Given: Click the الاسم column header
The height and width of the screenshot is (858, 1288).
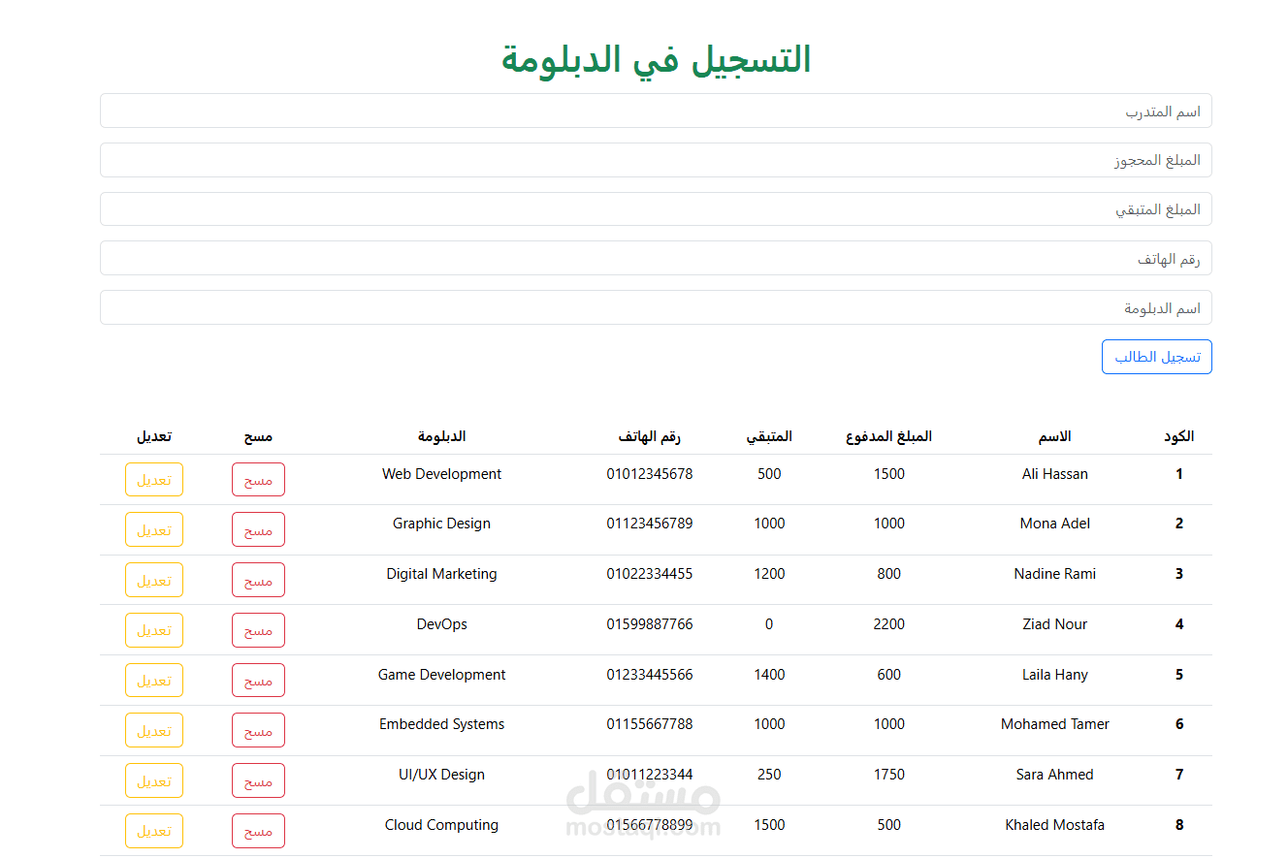Looking at the screenshot, I should [1055, 436].
